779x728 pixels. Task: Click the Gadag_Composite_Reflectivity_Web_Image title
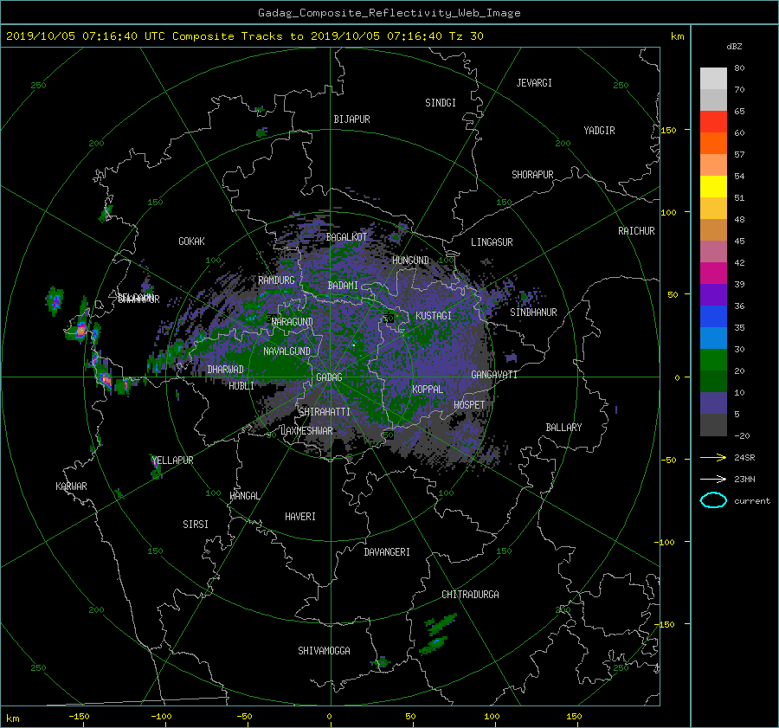389,13
